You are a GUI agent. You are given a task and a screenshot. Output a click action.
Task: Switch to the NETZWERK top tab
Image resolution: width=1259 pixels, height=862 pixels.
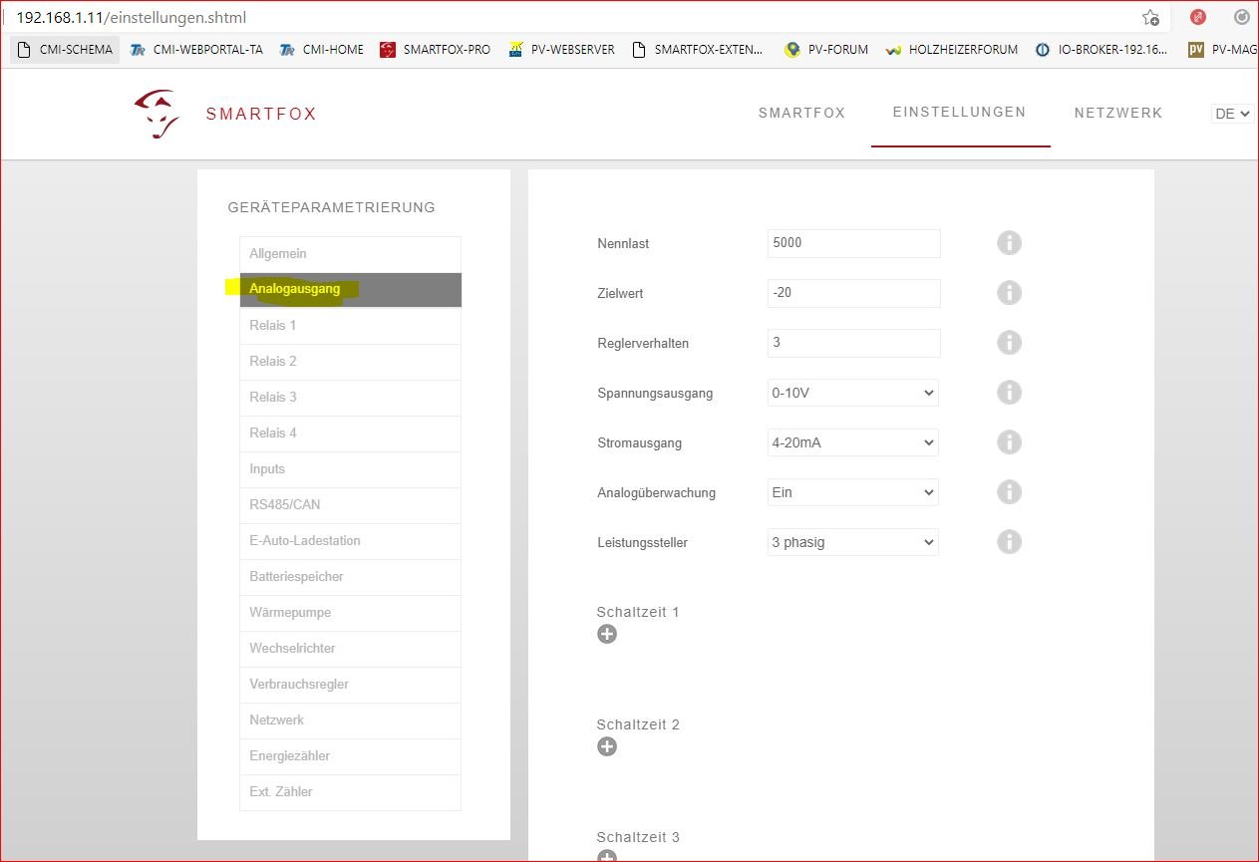(x=1118, y=114)
